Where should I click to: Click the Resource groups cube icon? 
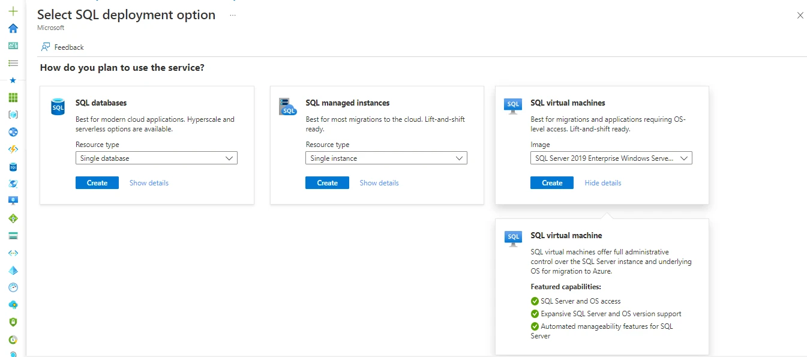click(13, 114)
